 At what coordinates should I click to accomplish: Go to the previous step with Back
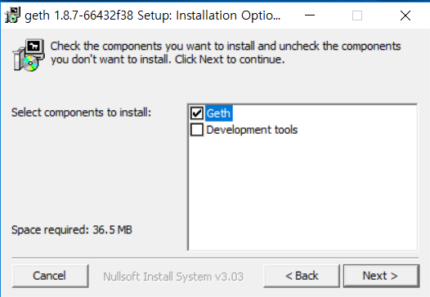tap(302, 276)
